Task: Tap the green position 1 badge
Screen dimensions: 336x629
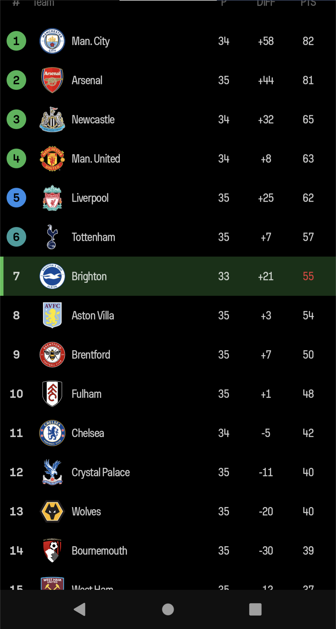Action: [16, 41]
